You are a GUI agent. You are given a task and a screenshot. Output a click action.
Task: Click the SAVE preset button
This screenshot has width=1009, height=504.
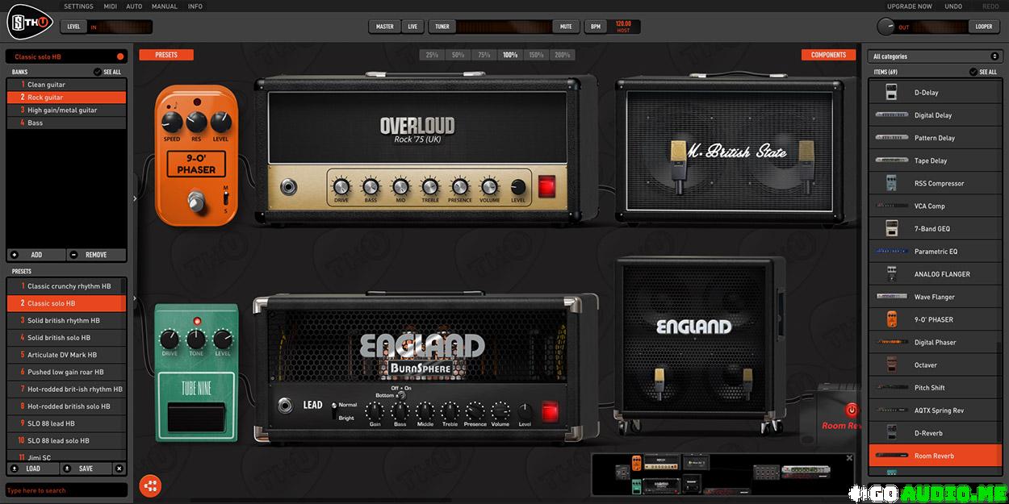click(x=86, y=469)
